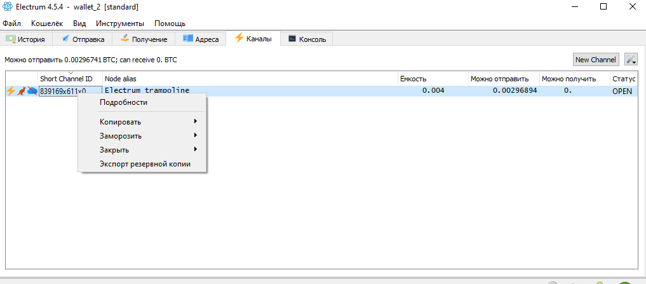Click the can-receive value 0. in channel row
646x284 pixels.
tap(568, 91)
